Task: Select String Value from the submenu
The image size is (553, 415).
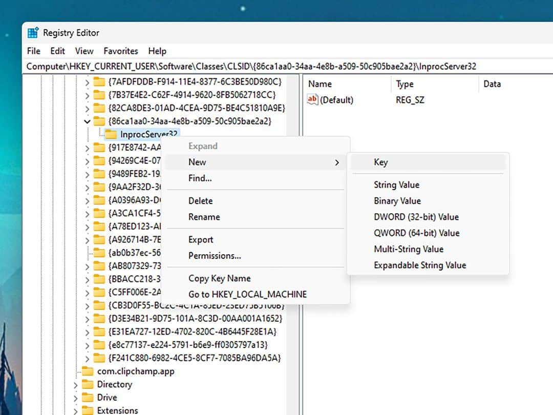Action: coord(428,185)
